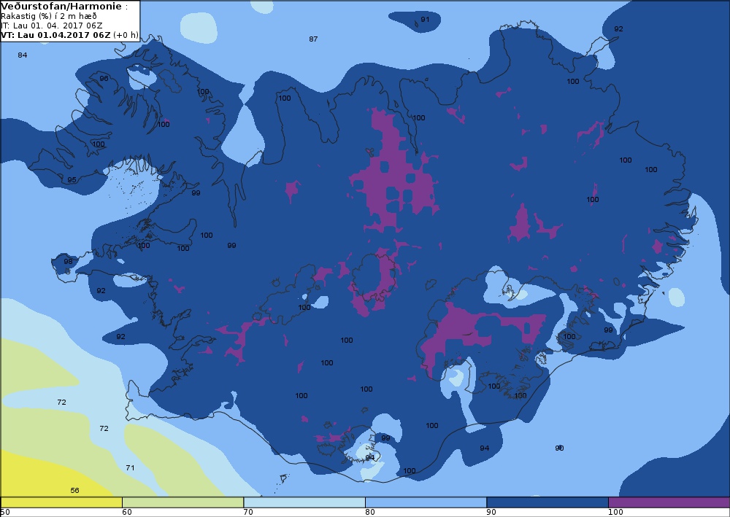730x517 pixels.
Task: Select the dark blue 90–100 legend swatch
Action: [x=547, y=502]
